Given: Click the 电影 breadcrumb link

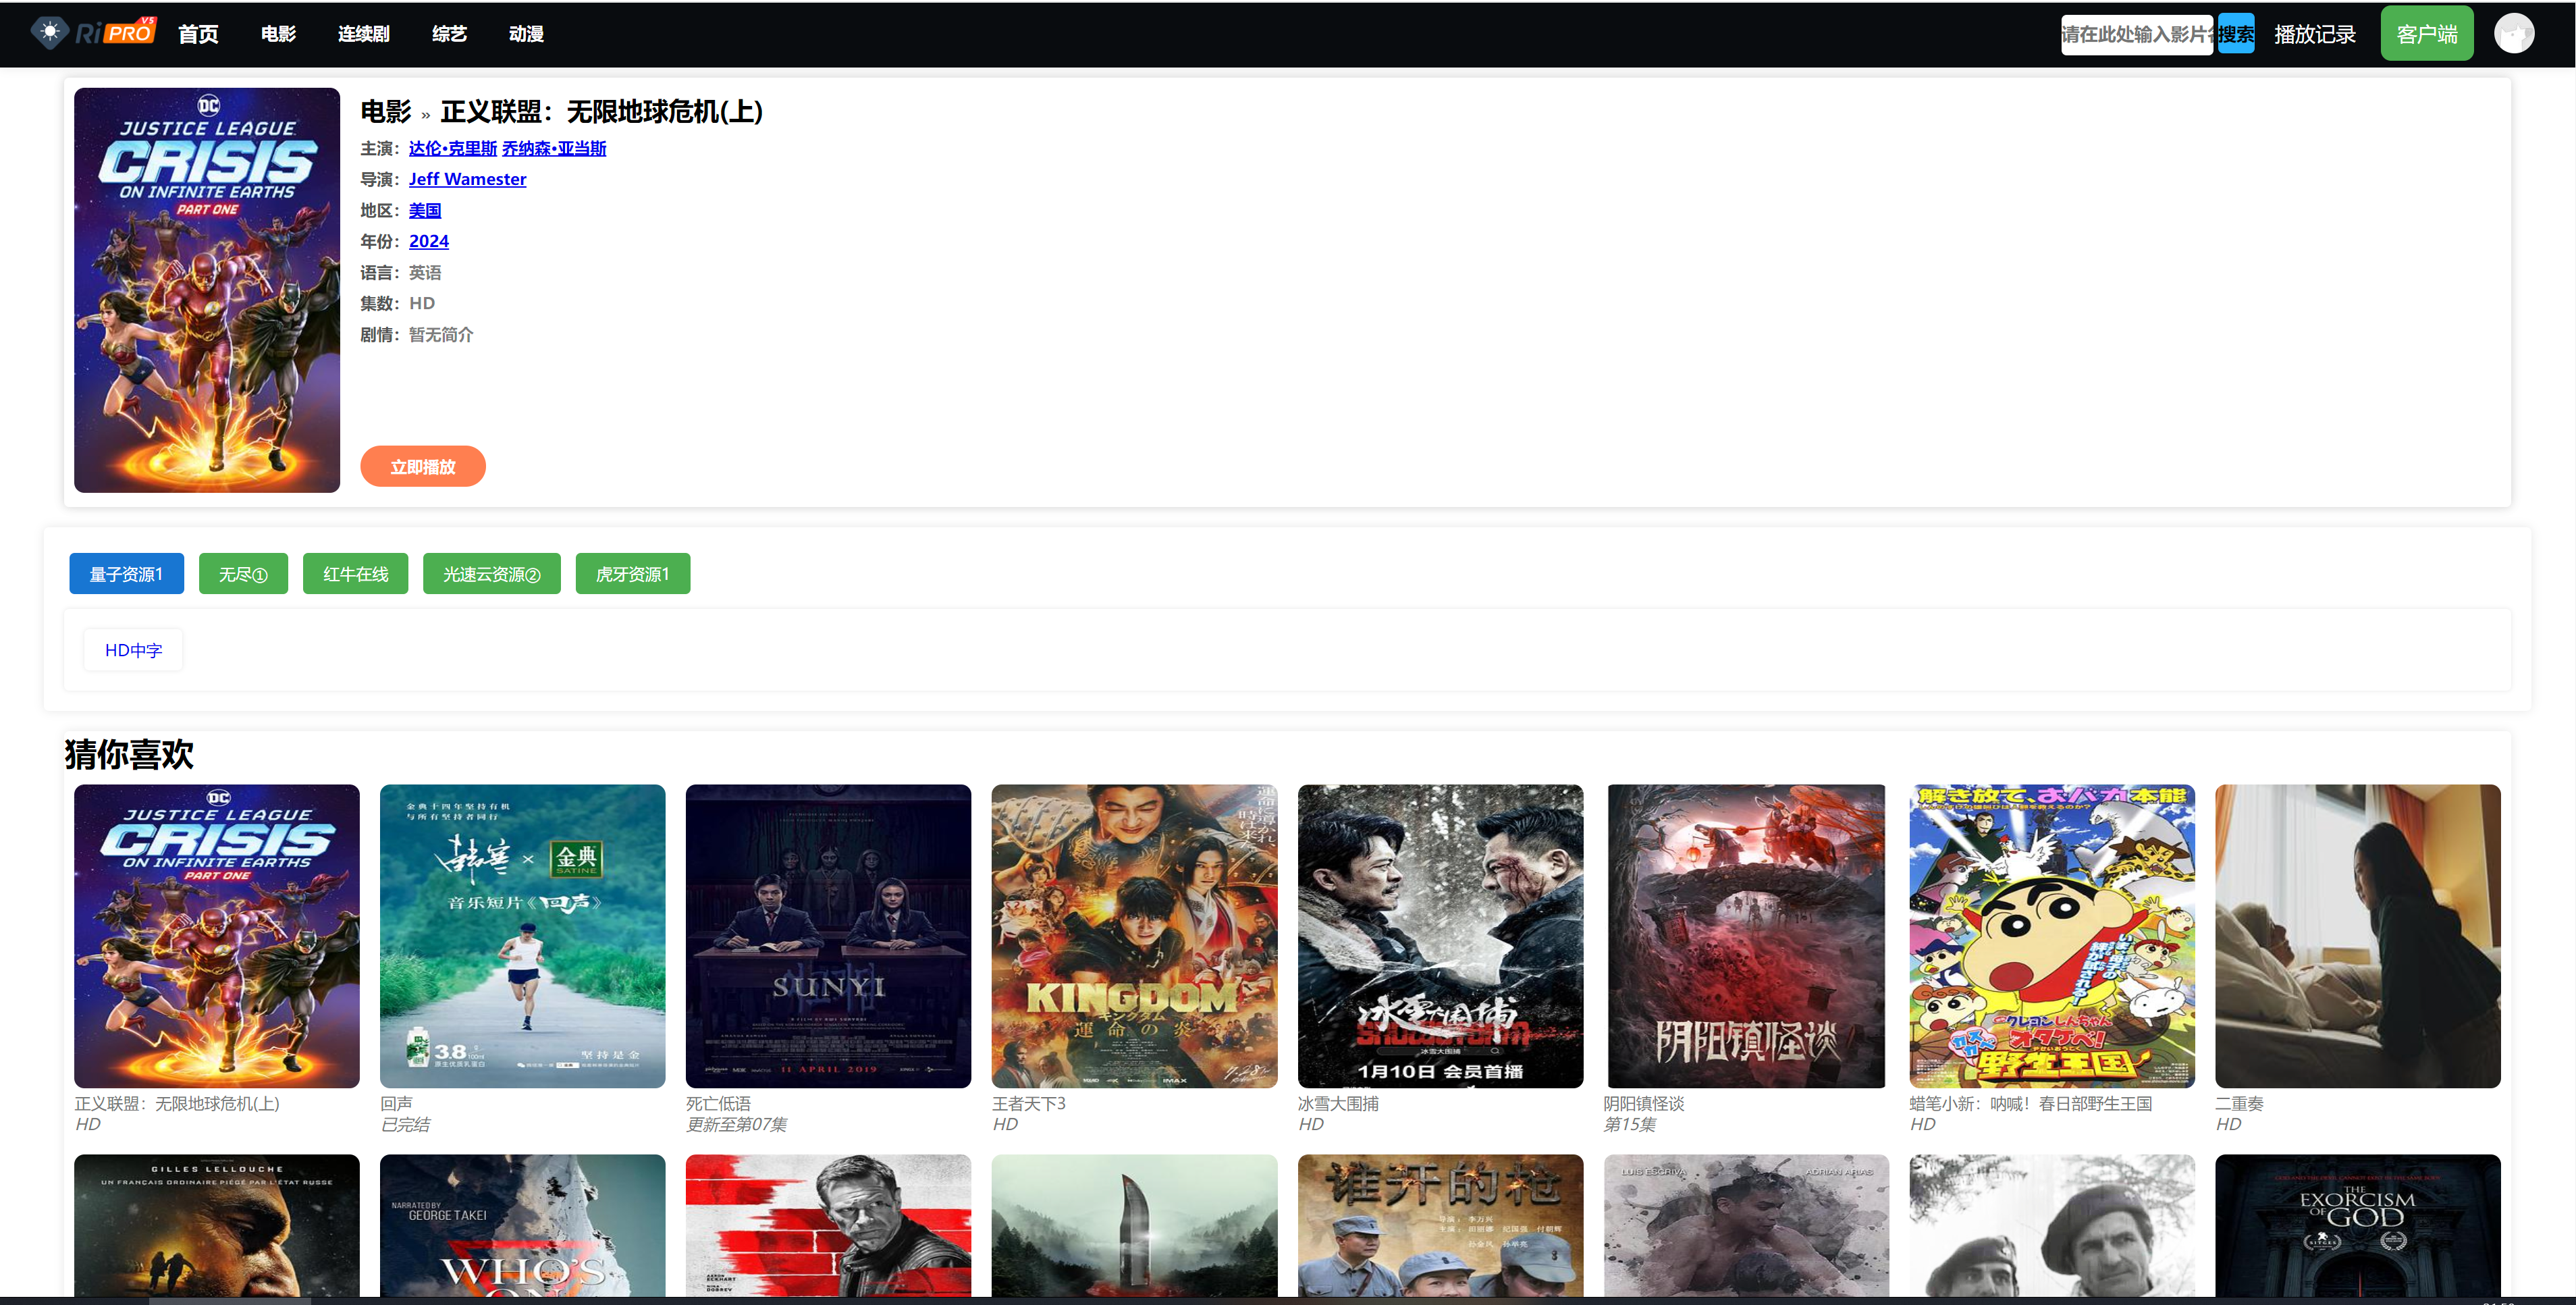Looking at the screenshot, I should [x=386, y=112].
